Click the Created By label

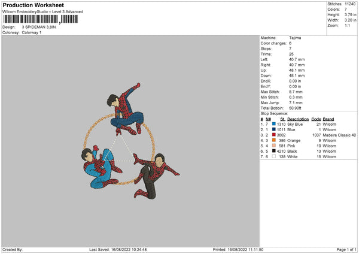[x=13, y=249]
